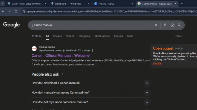Open the More filters dropdown
The image size is (197, 110).
132,36
